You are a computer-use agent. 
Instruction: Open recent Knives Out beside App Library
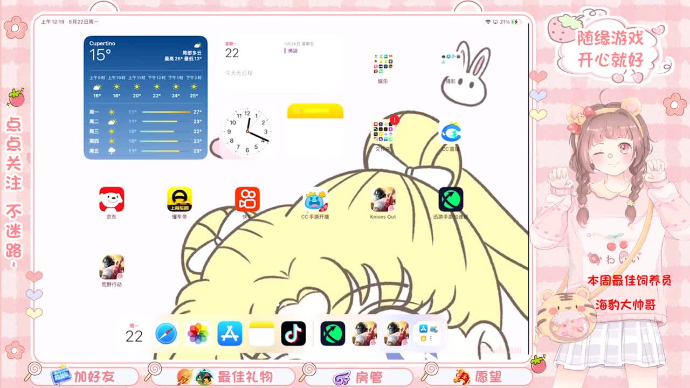(396, 334)
